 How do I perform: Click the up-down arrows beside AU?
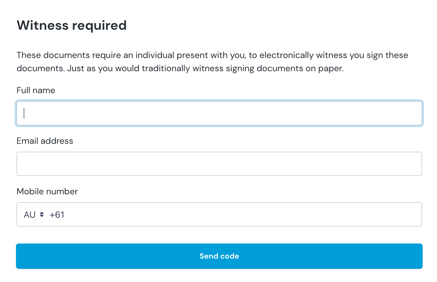[x=42, y=214]
